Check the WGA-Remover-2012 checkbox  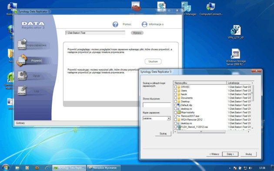click(175, 120)
